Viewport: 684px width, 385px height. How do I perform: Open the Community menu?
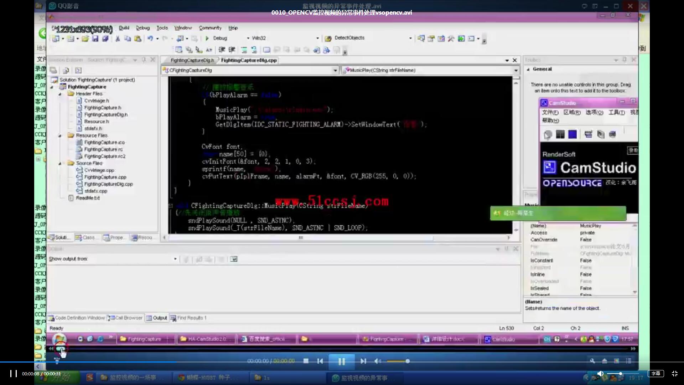210,28
